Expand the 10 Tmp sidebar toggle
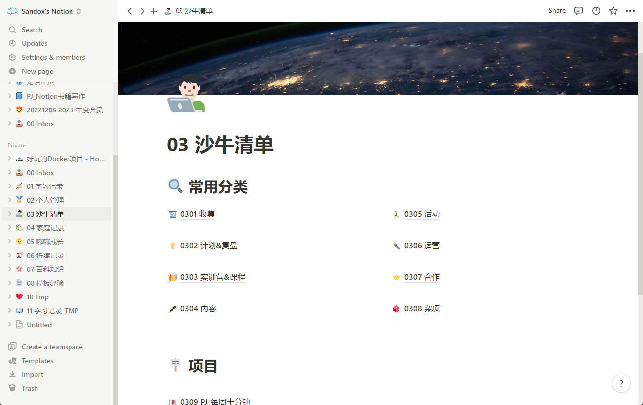Screen dimensions: 643x405 [9, 297]
